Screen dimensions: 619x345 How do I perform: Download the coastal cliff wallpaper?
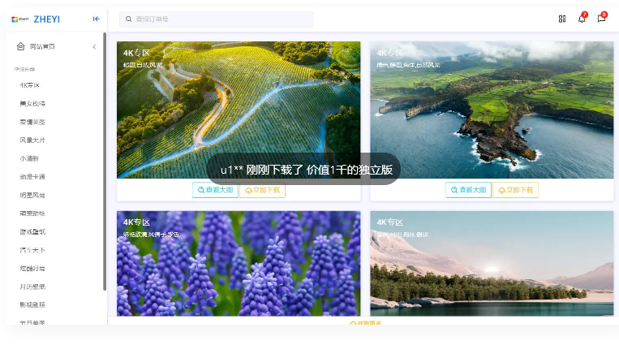515,190
